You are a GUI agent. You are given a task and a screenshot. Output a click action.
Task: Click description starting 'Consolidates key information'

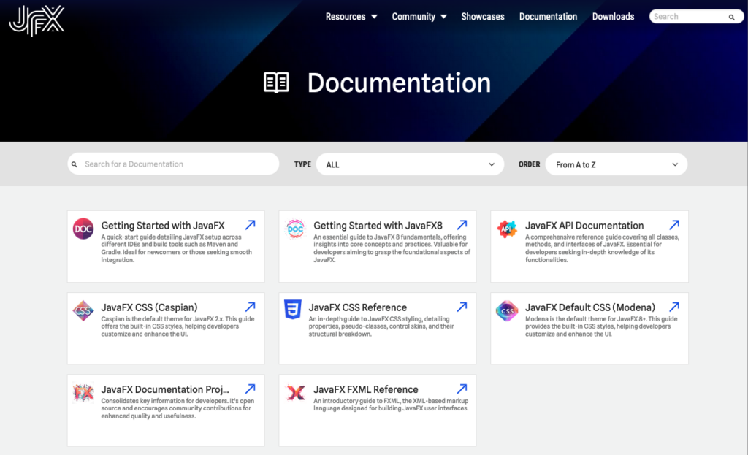click(178, 409)
